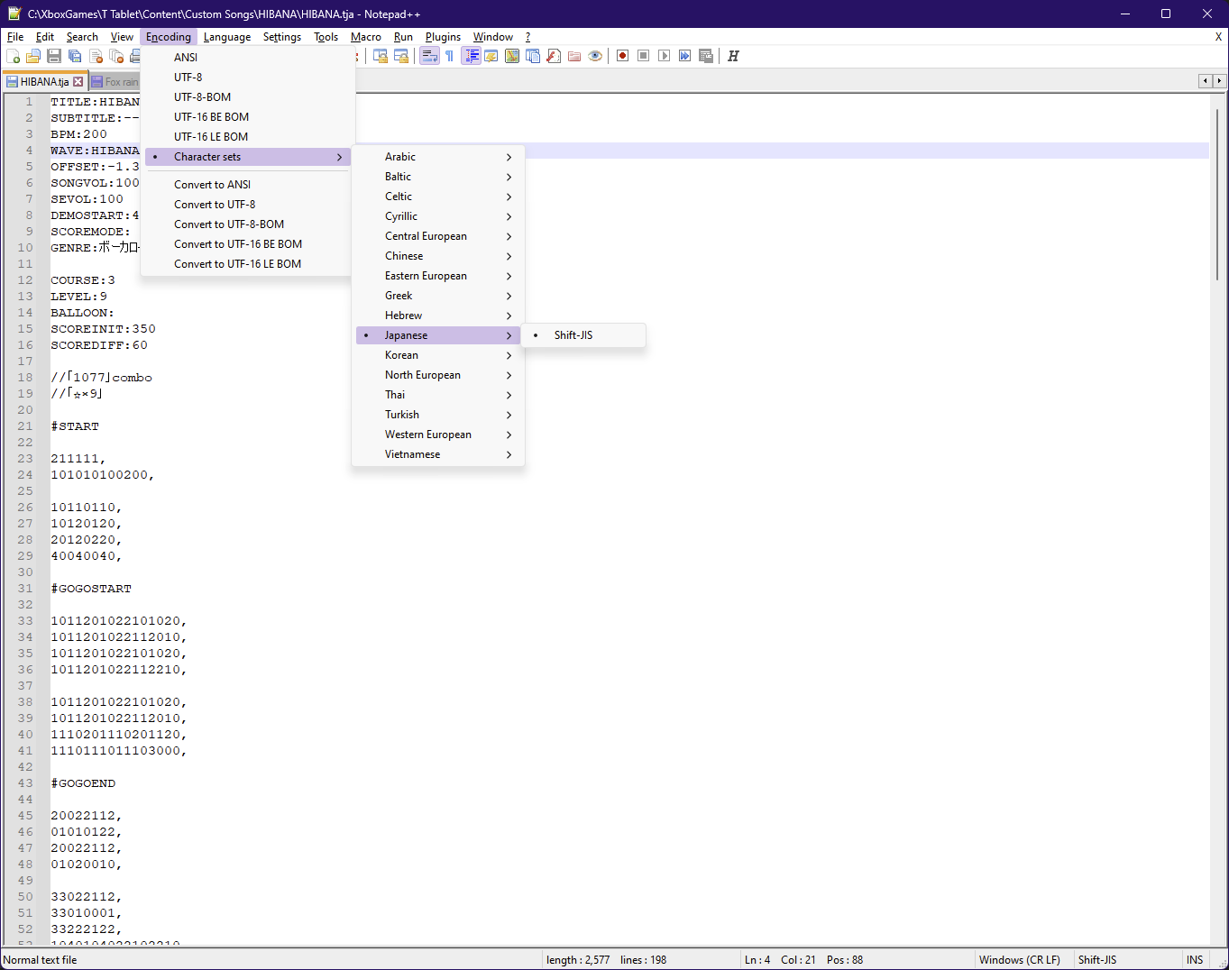The image size is (1229, 970).
Task: Click the HIBANA.tja tab
Action: 44,82
